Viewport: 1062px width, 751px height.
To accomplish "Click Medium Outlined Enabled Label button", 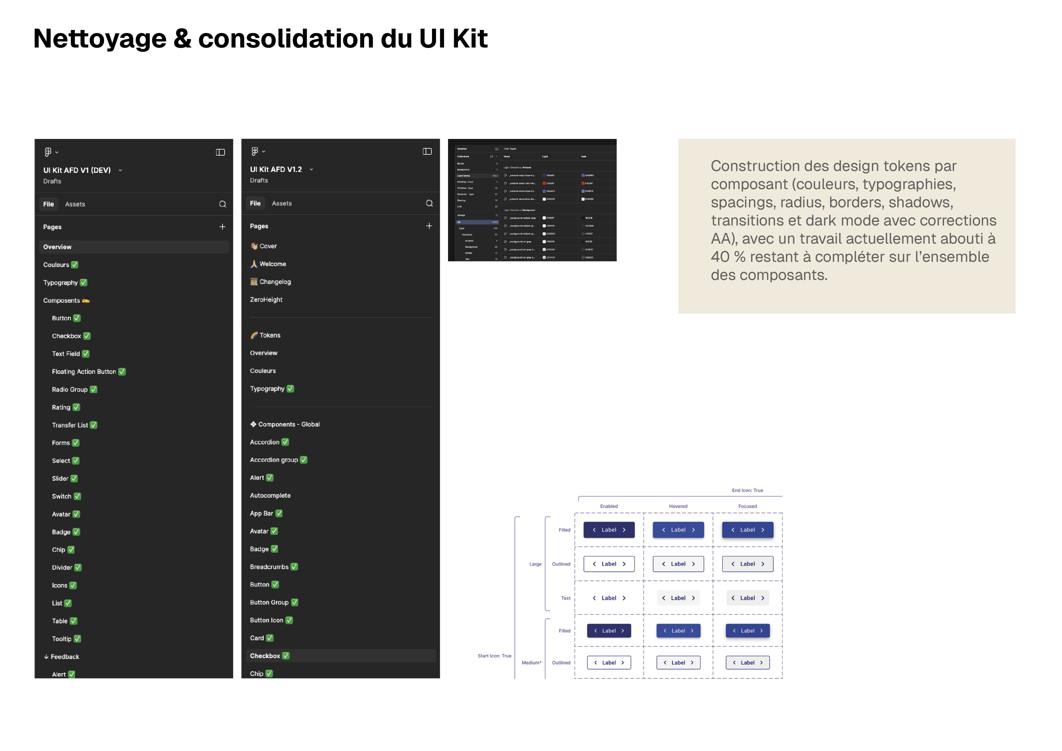I will tap(609, 663).
